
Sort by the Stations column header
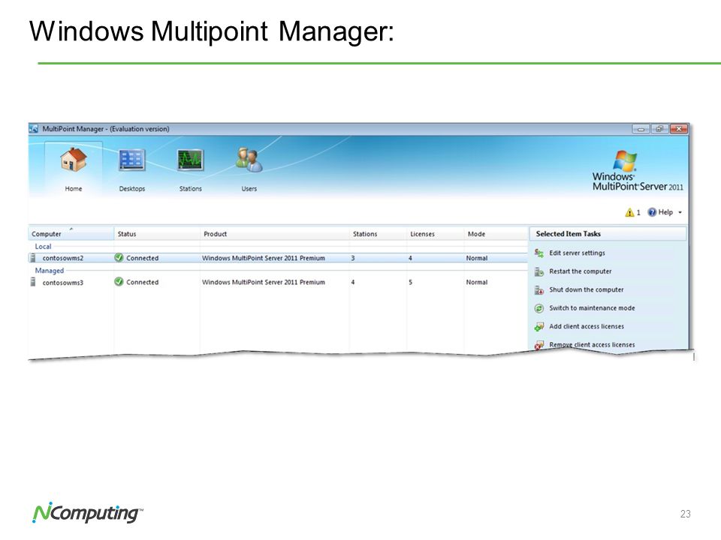click(x=378, y=234)
